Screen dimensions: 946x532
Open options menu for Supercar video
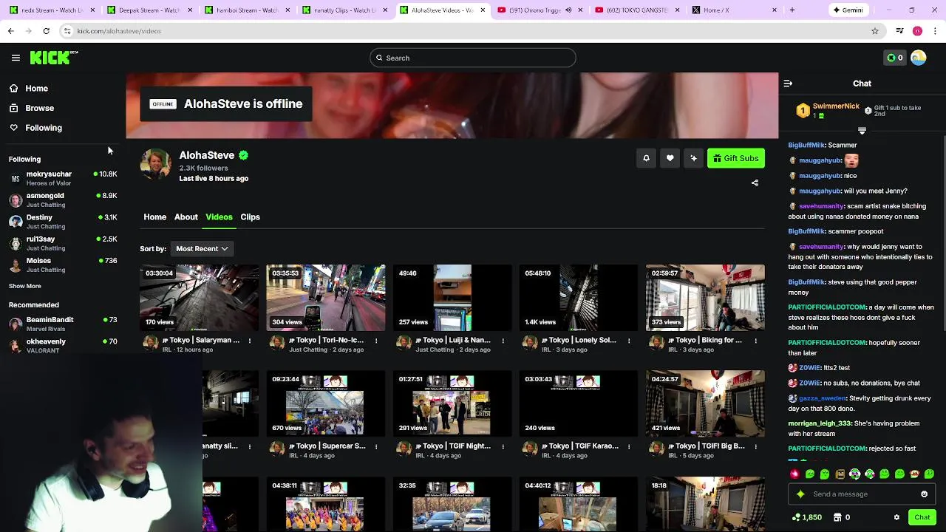(x=376, y=446)
